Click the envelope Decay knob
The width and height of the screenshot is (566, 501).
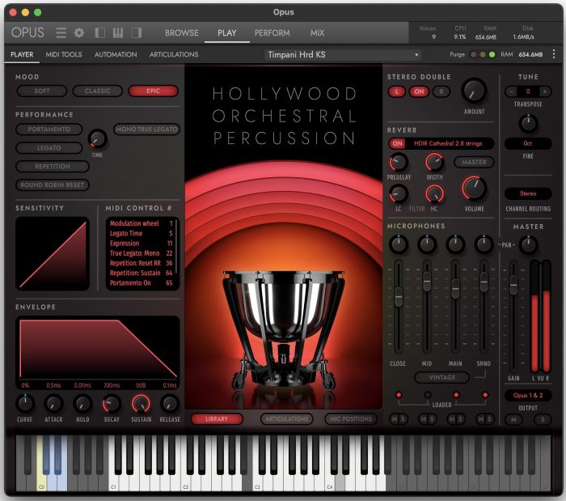112,404
